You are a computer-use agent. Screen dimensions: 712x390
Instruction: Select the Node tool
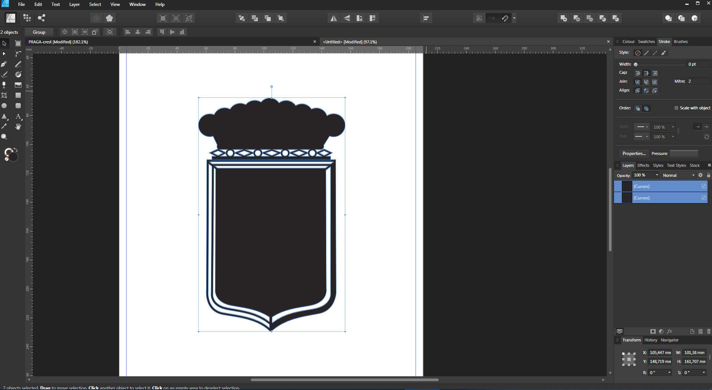tap(4, 54)
